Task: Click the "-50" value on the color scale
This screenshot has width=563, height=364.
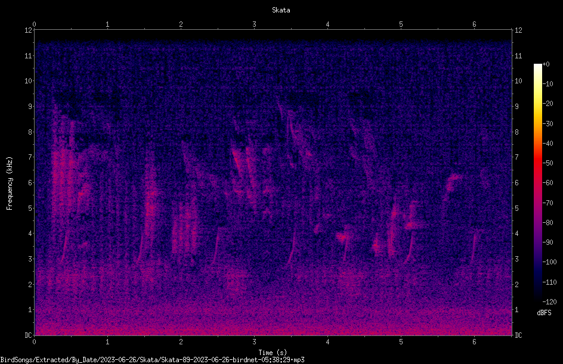Action: [548, 163]
